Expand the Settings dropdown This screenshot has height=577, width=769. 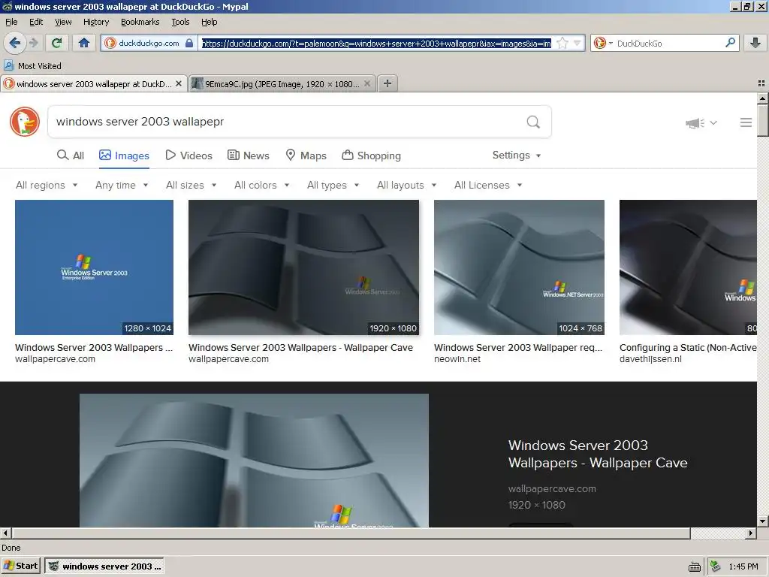[x=517, y=155]
